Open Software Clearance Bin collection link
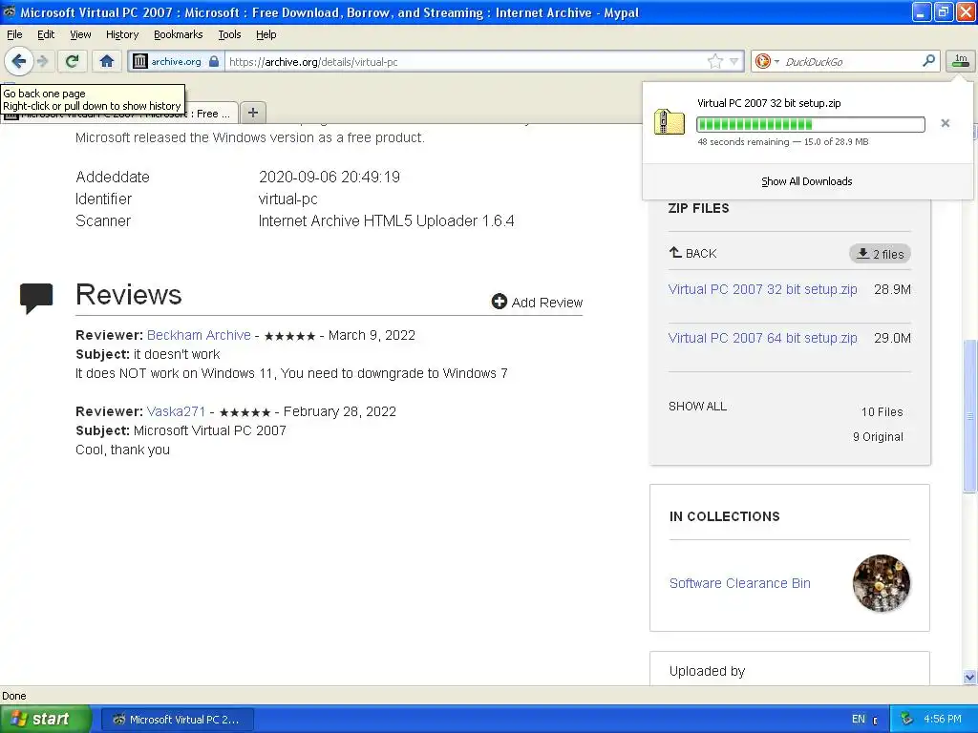This screenshot has height=733, width=978. pos(740,583)
